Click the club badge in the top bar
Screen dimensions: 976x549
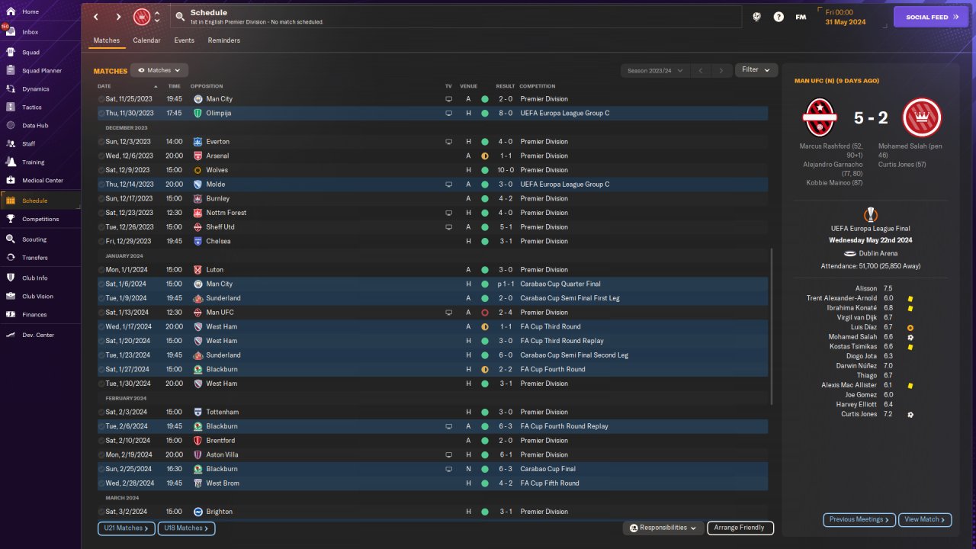click(142, 17)
